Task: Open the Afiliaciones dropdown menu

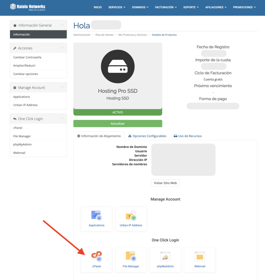Action: point(216,7)
